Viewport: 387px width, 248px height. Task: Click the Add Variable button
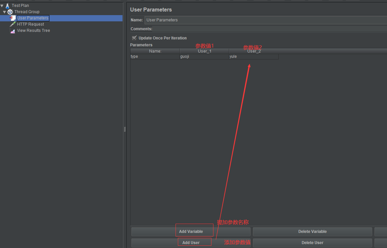tap(194, 231)
